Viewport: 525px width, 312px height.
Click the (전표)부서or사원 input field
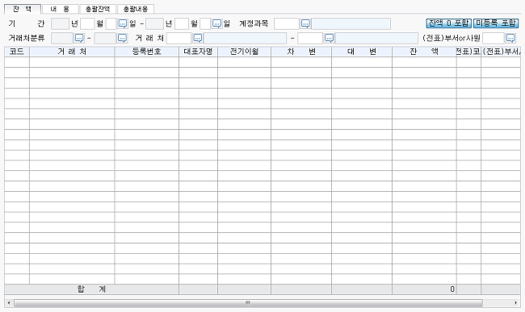493,39
